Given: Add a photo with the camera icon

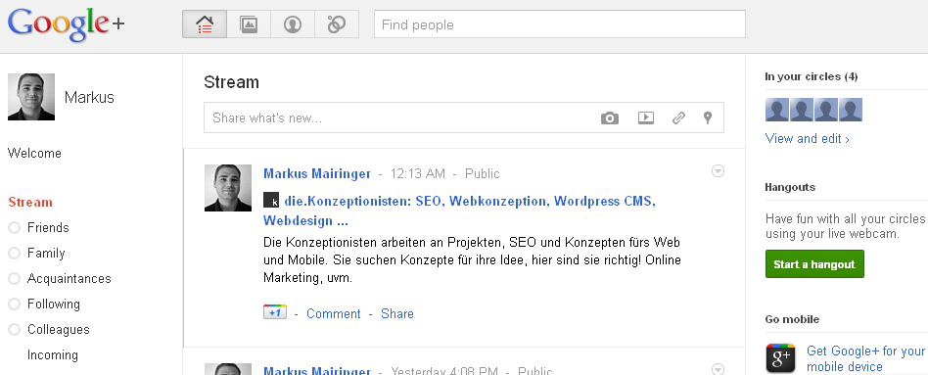Looking at the screenshot, I should pyautogui.click(x=610, y=117).
